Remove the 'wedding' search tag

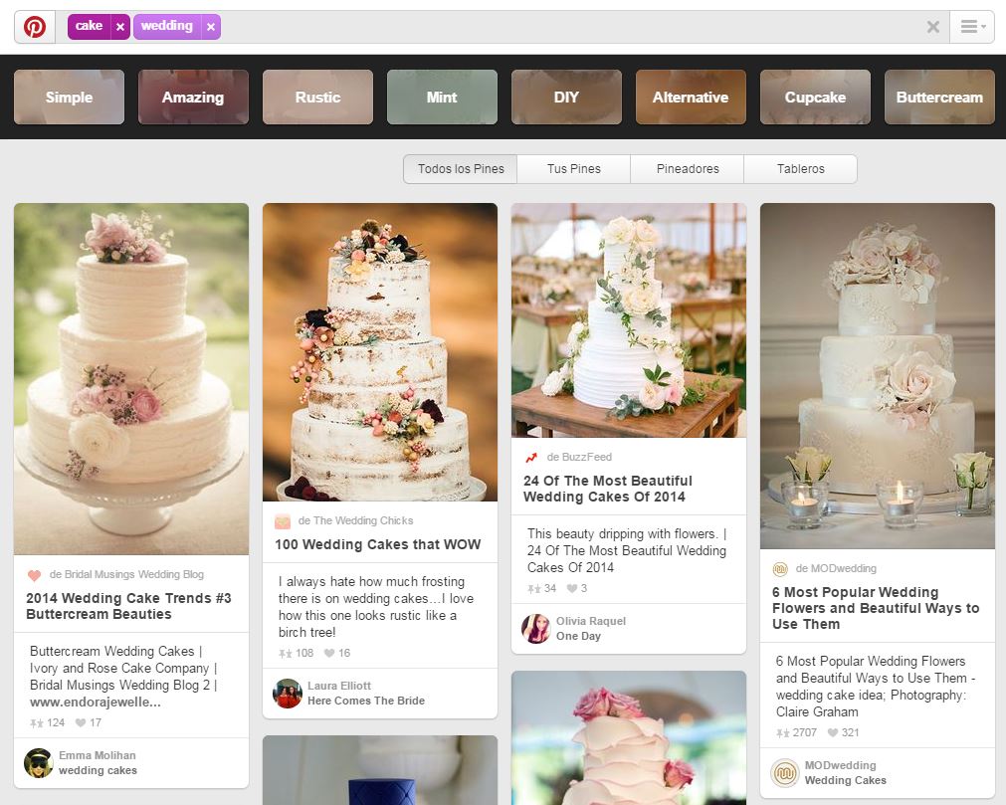(210, 27)
